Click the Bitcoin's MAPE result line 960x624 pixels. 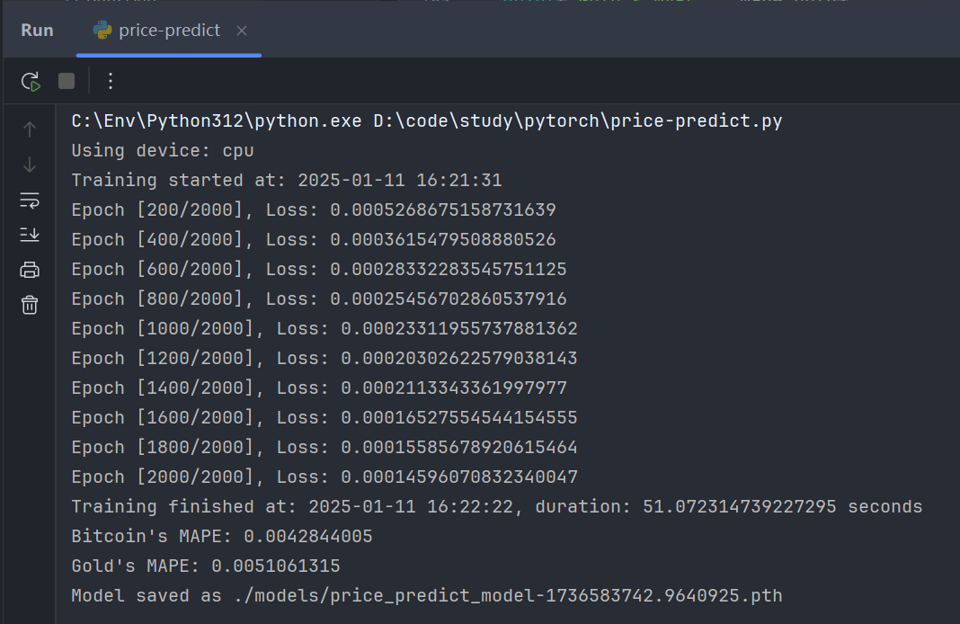coord(221,537)
